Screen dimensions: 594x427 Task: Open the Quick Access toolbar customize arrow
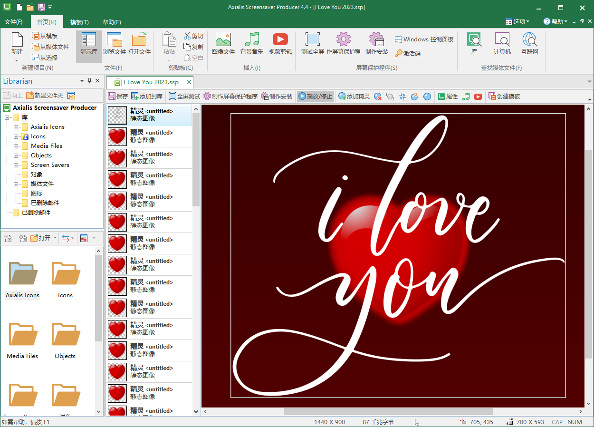[50, 7]
